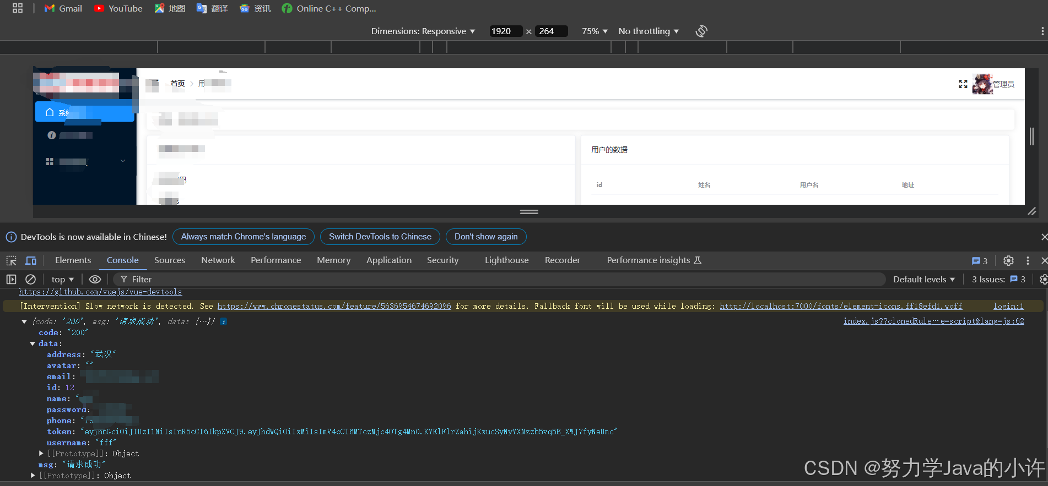The width and height of the screenshot is (1048, 486).
Task: Click the 用户名 column header
Action: pyautogui.click(x=809, y=185)
